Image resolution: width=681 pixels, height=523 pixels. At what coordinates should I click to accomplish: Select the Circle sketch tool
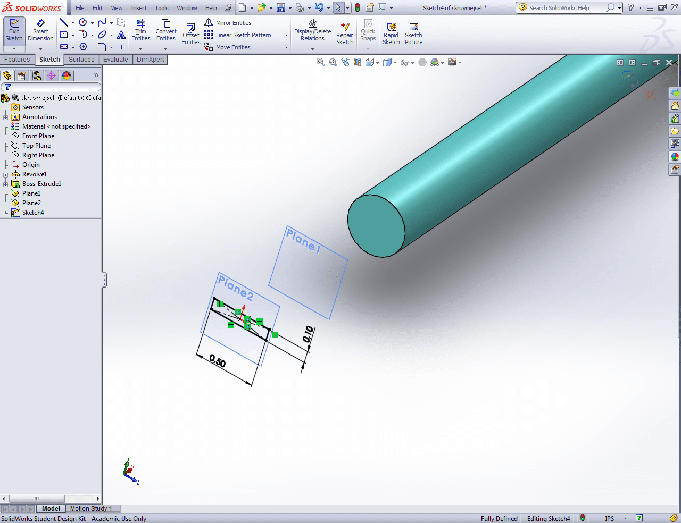83,22
